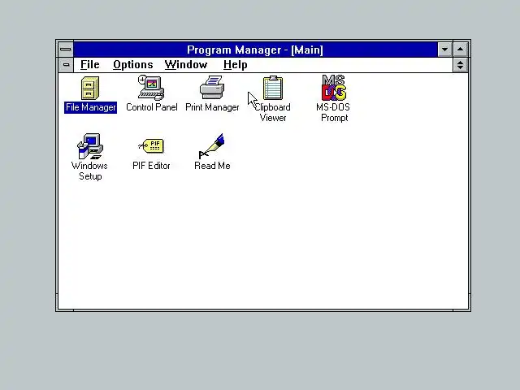Click the "File Manager" label text

90,107
